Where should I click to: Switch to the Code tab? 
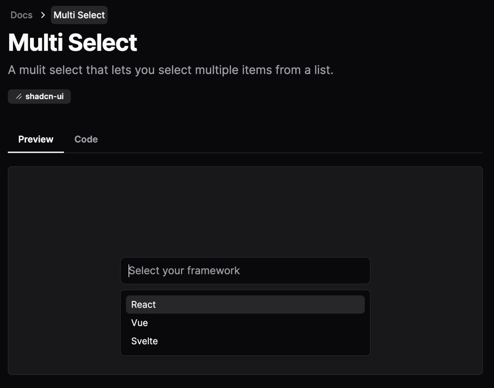tap(86, 139)
